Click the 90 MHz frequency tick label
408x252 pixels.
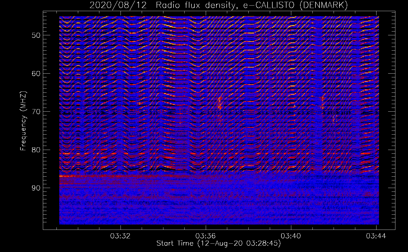pyautogui.click(x=36, y=188)
